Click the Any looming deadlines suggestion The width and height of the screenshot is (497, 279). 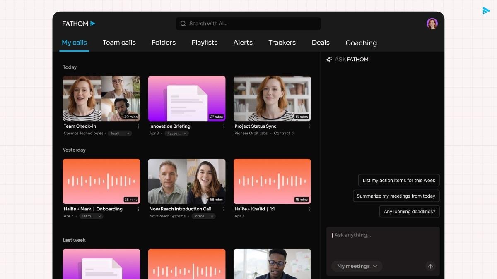[x=409, y=211]
